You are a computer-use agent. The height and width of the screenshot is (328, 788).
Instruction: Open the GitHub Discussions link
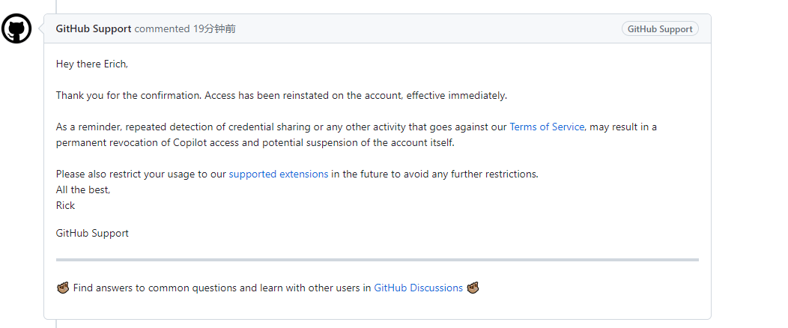click(x=418, y=288)
